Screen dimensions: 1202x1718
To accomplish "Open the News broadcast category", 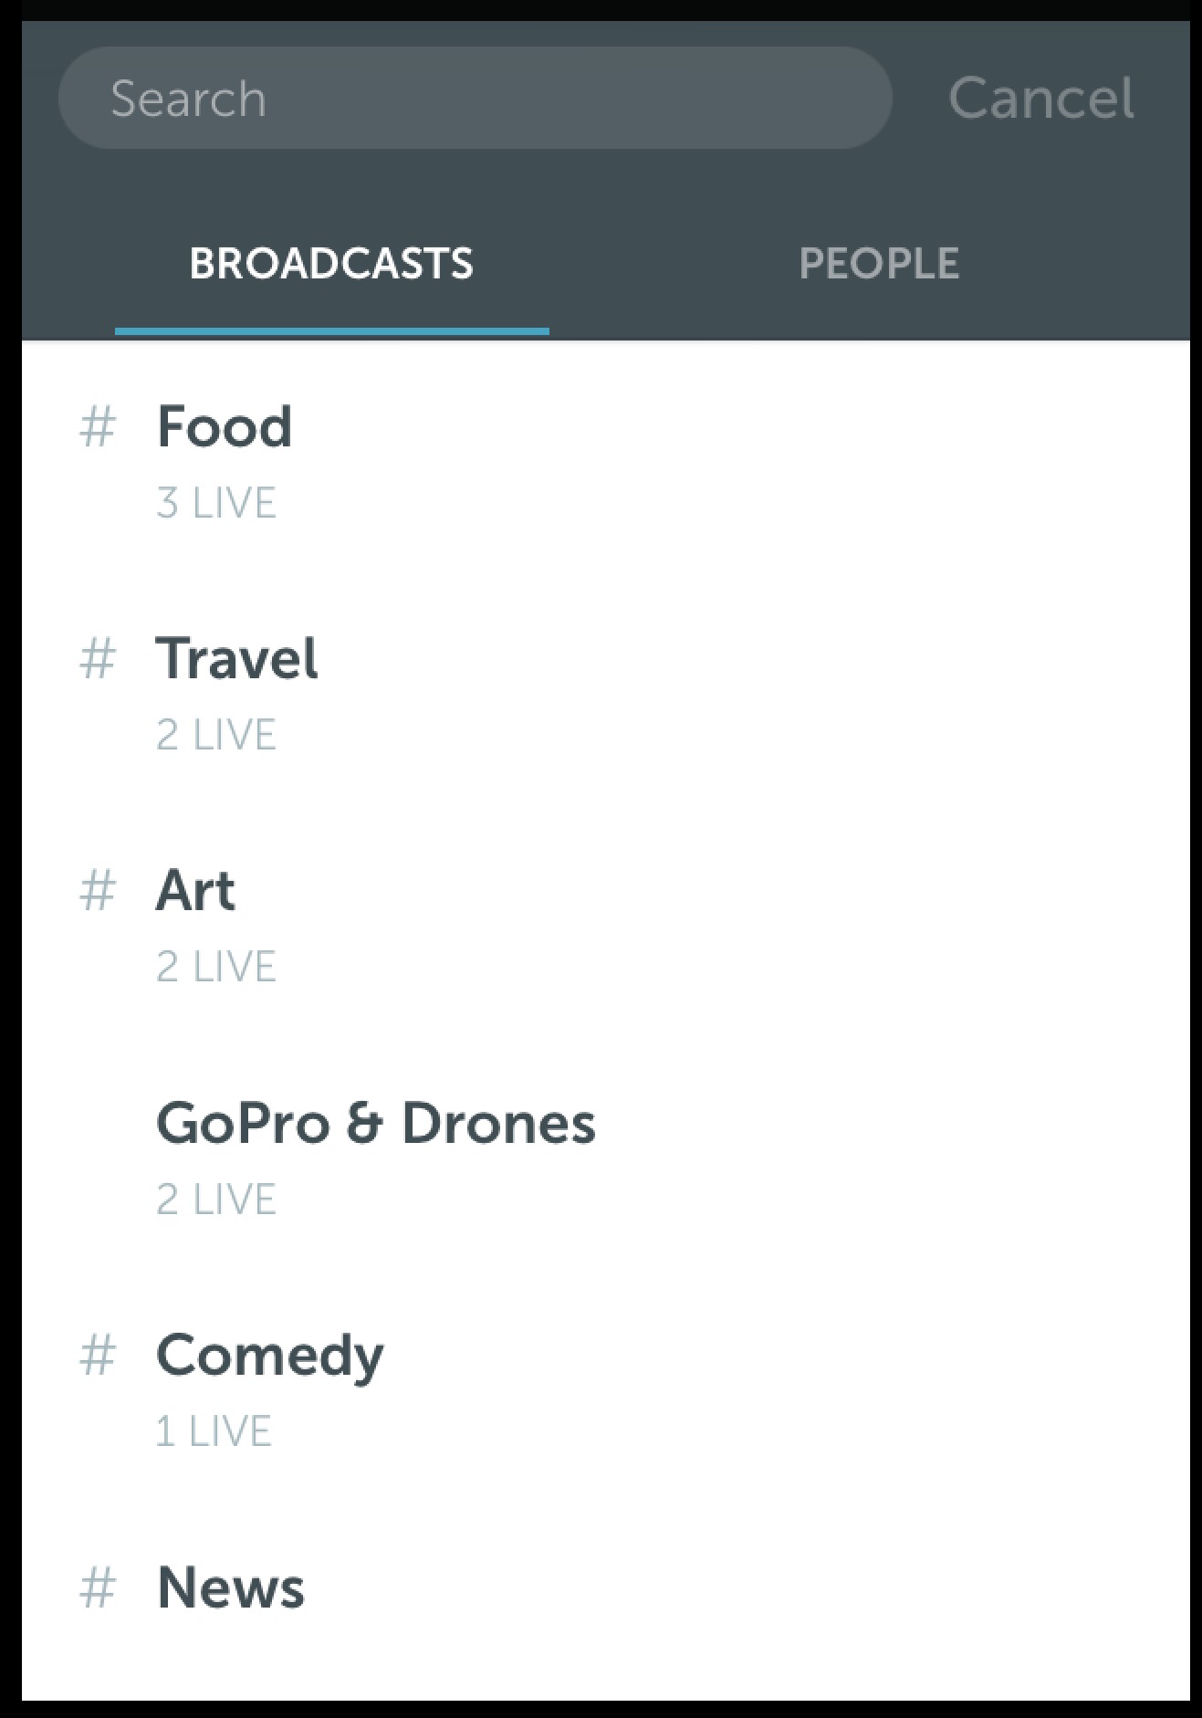I will pos(231,1587).
